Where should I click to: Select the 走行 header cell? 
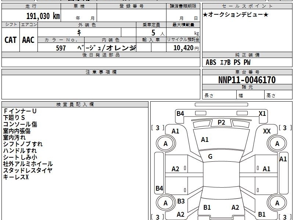point(31,6)
